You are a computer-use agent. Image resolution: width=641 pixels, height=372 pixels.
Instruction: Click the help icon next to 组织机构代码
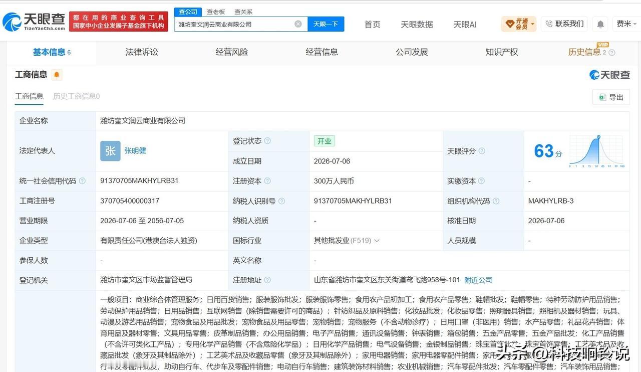click(x=496, y=201)
